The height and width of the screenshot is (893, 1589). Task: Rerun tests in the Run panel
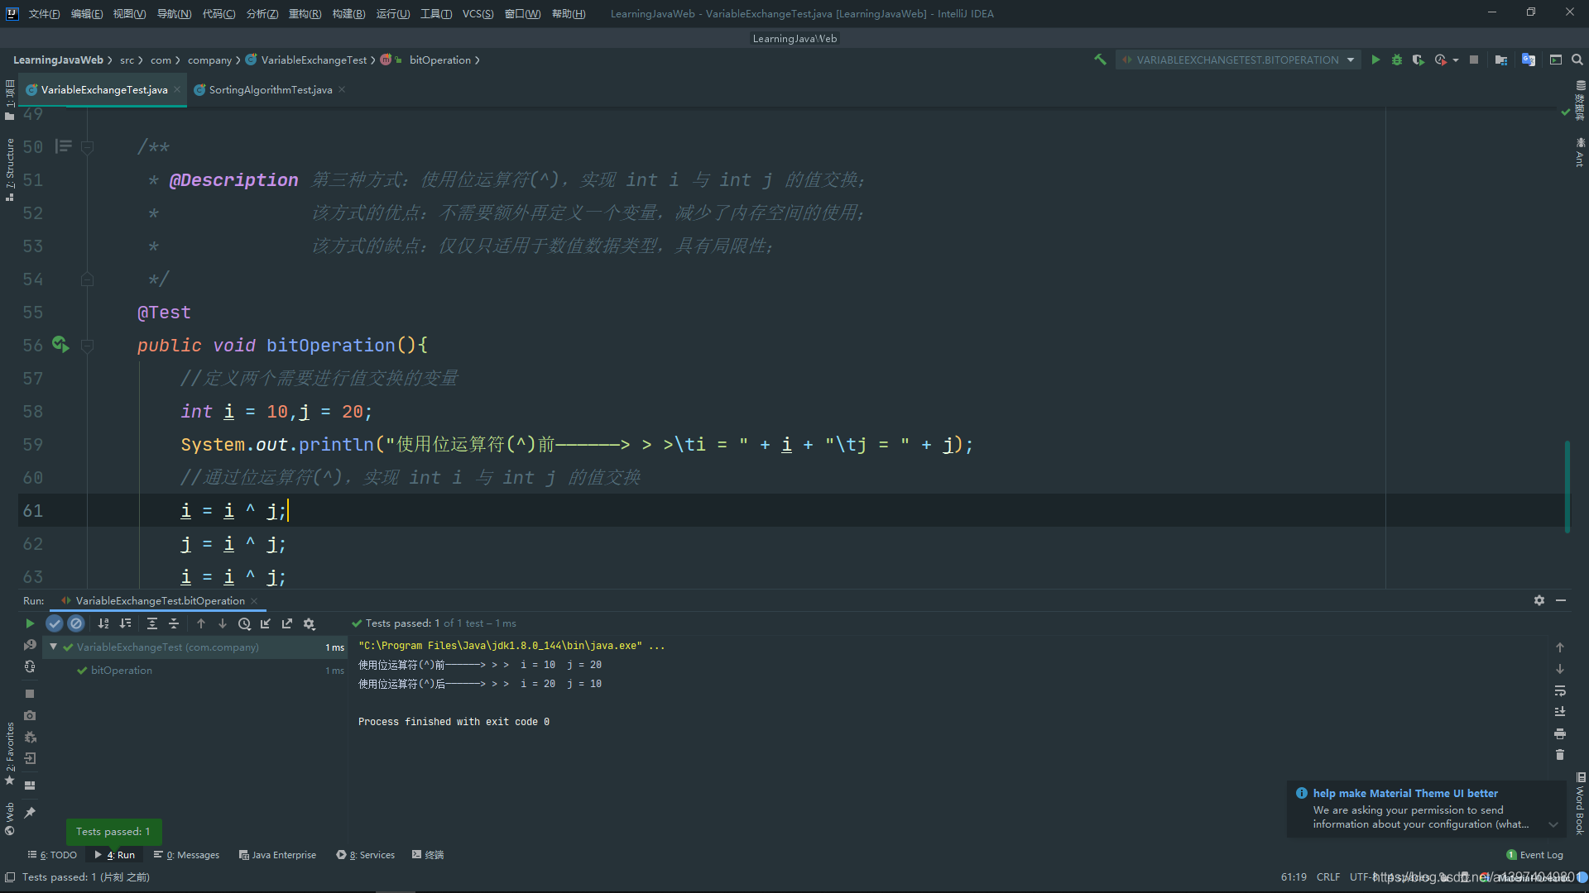coord(30,623)
